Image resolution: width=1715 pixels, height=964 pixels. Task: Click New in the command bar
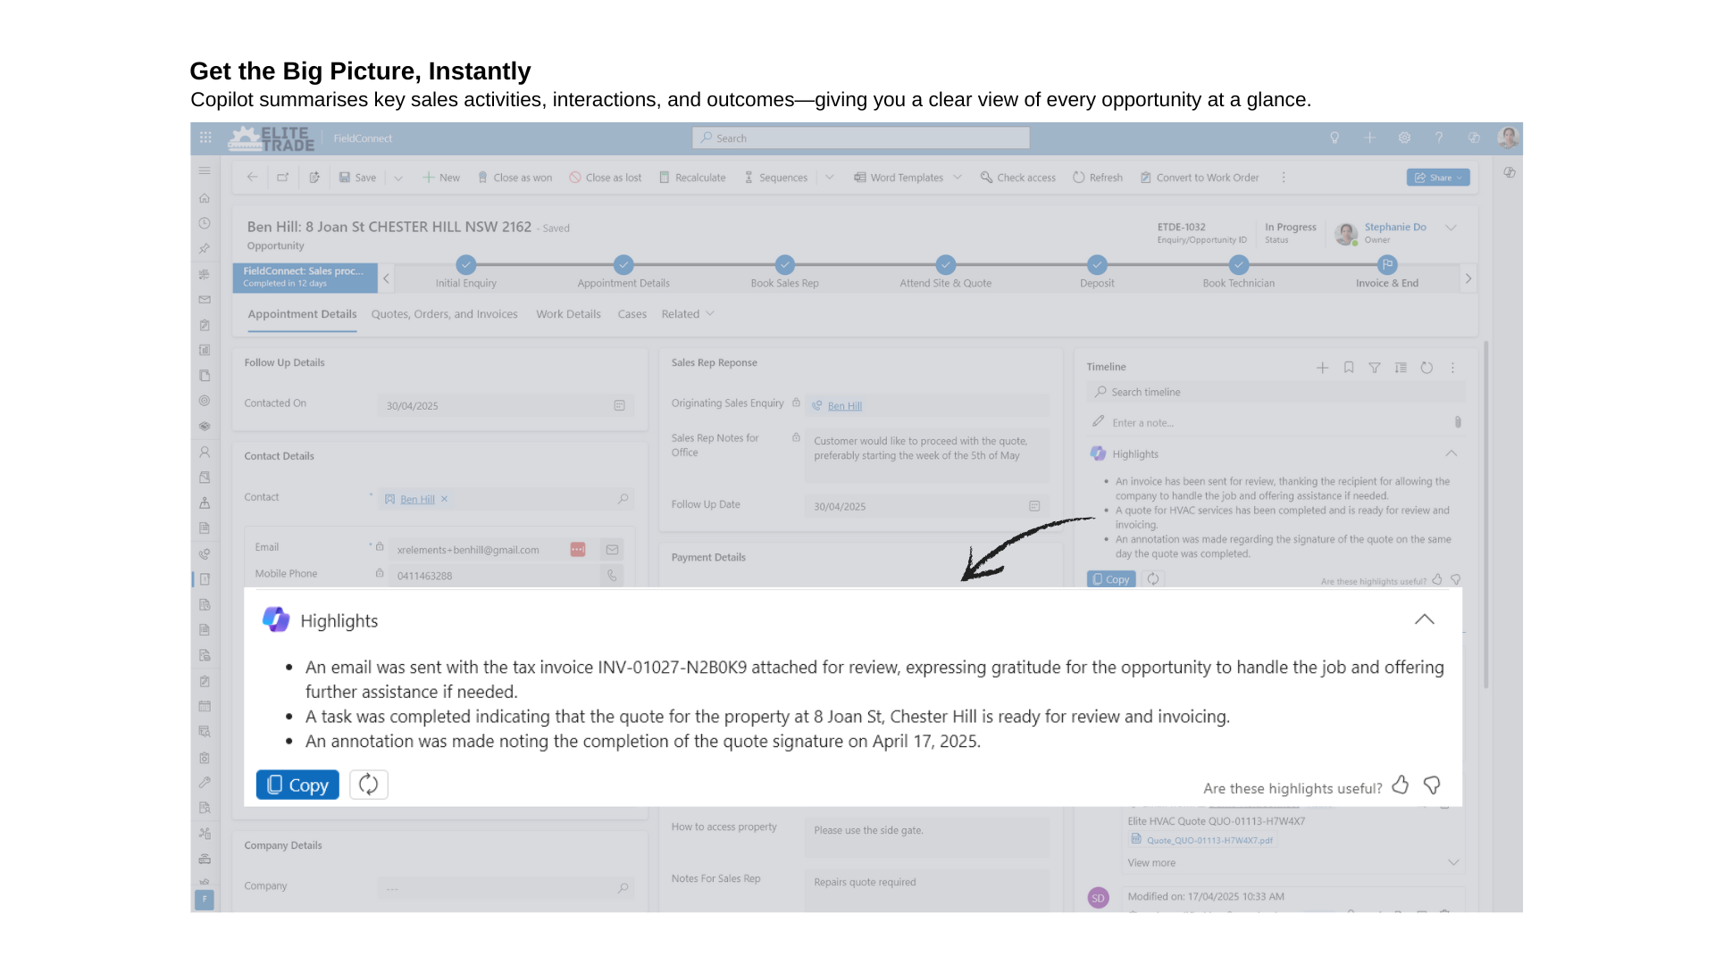(x=441, y=177)
